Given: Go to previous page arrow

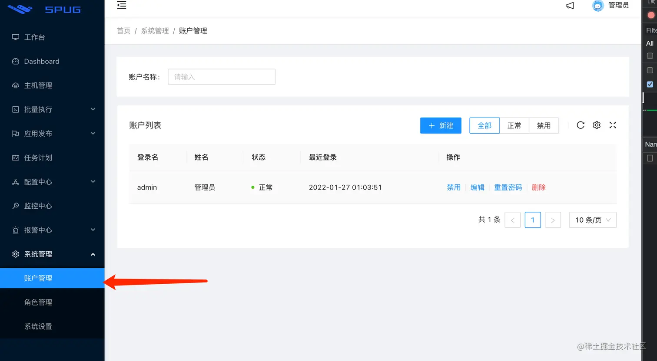Looking at the screenshot, I should pyautogui.click(x=513, y=220).
